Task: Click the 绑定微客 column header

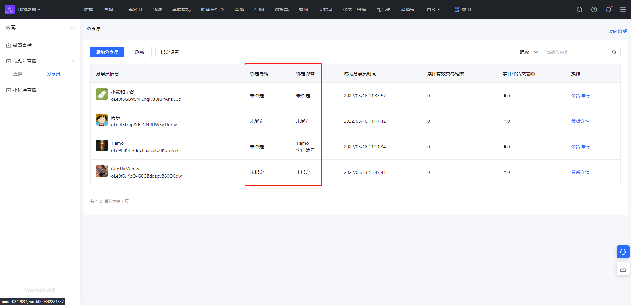Action: (x=305, y=74)
